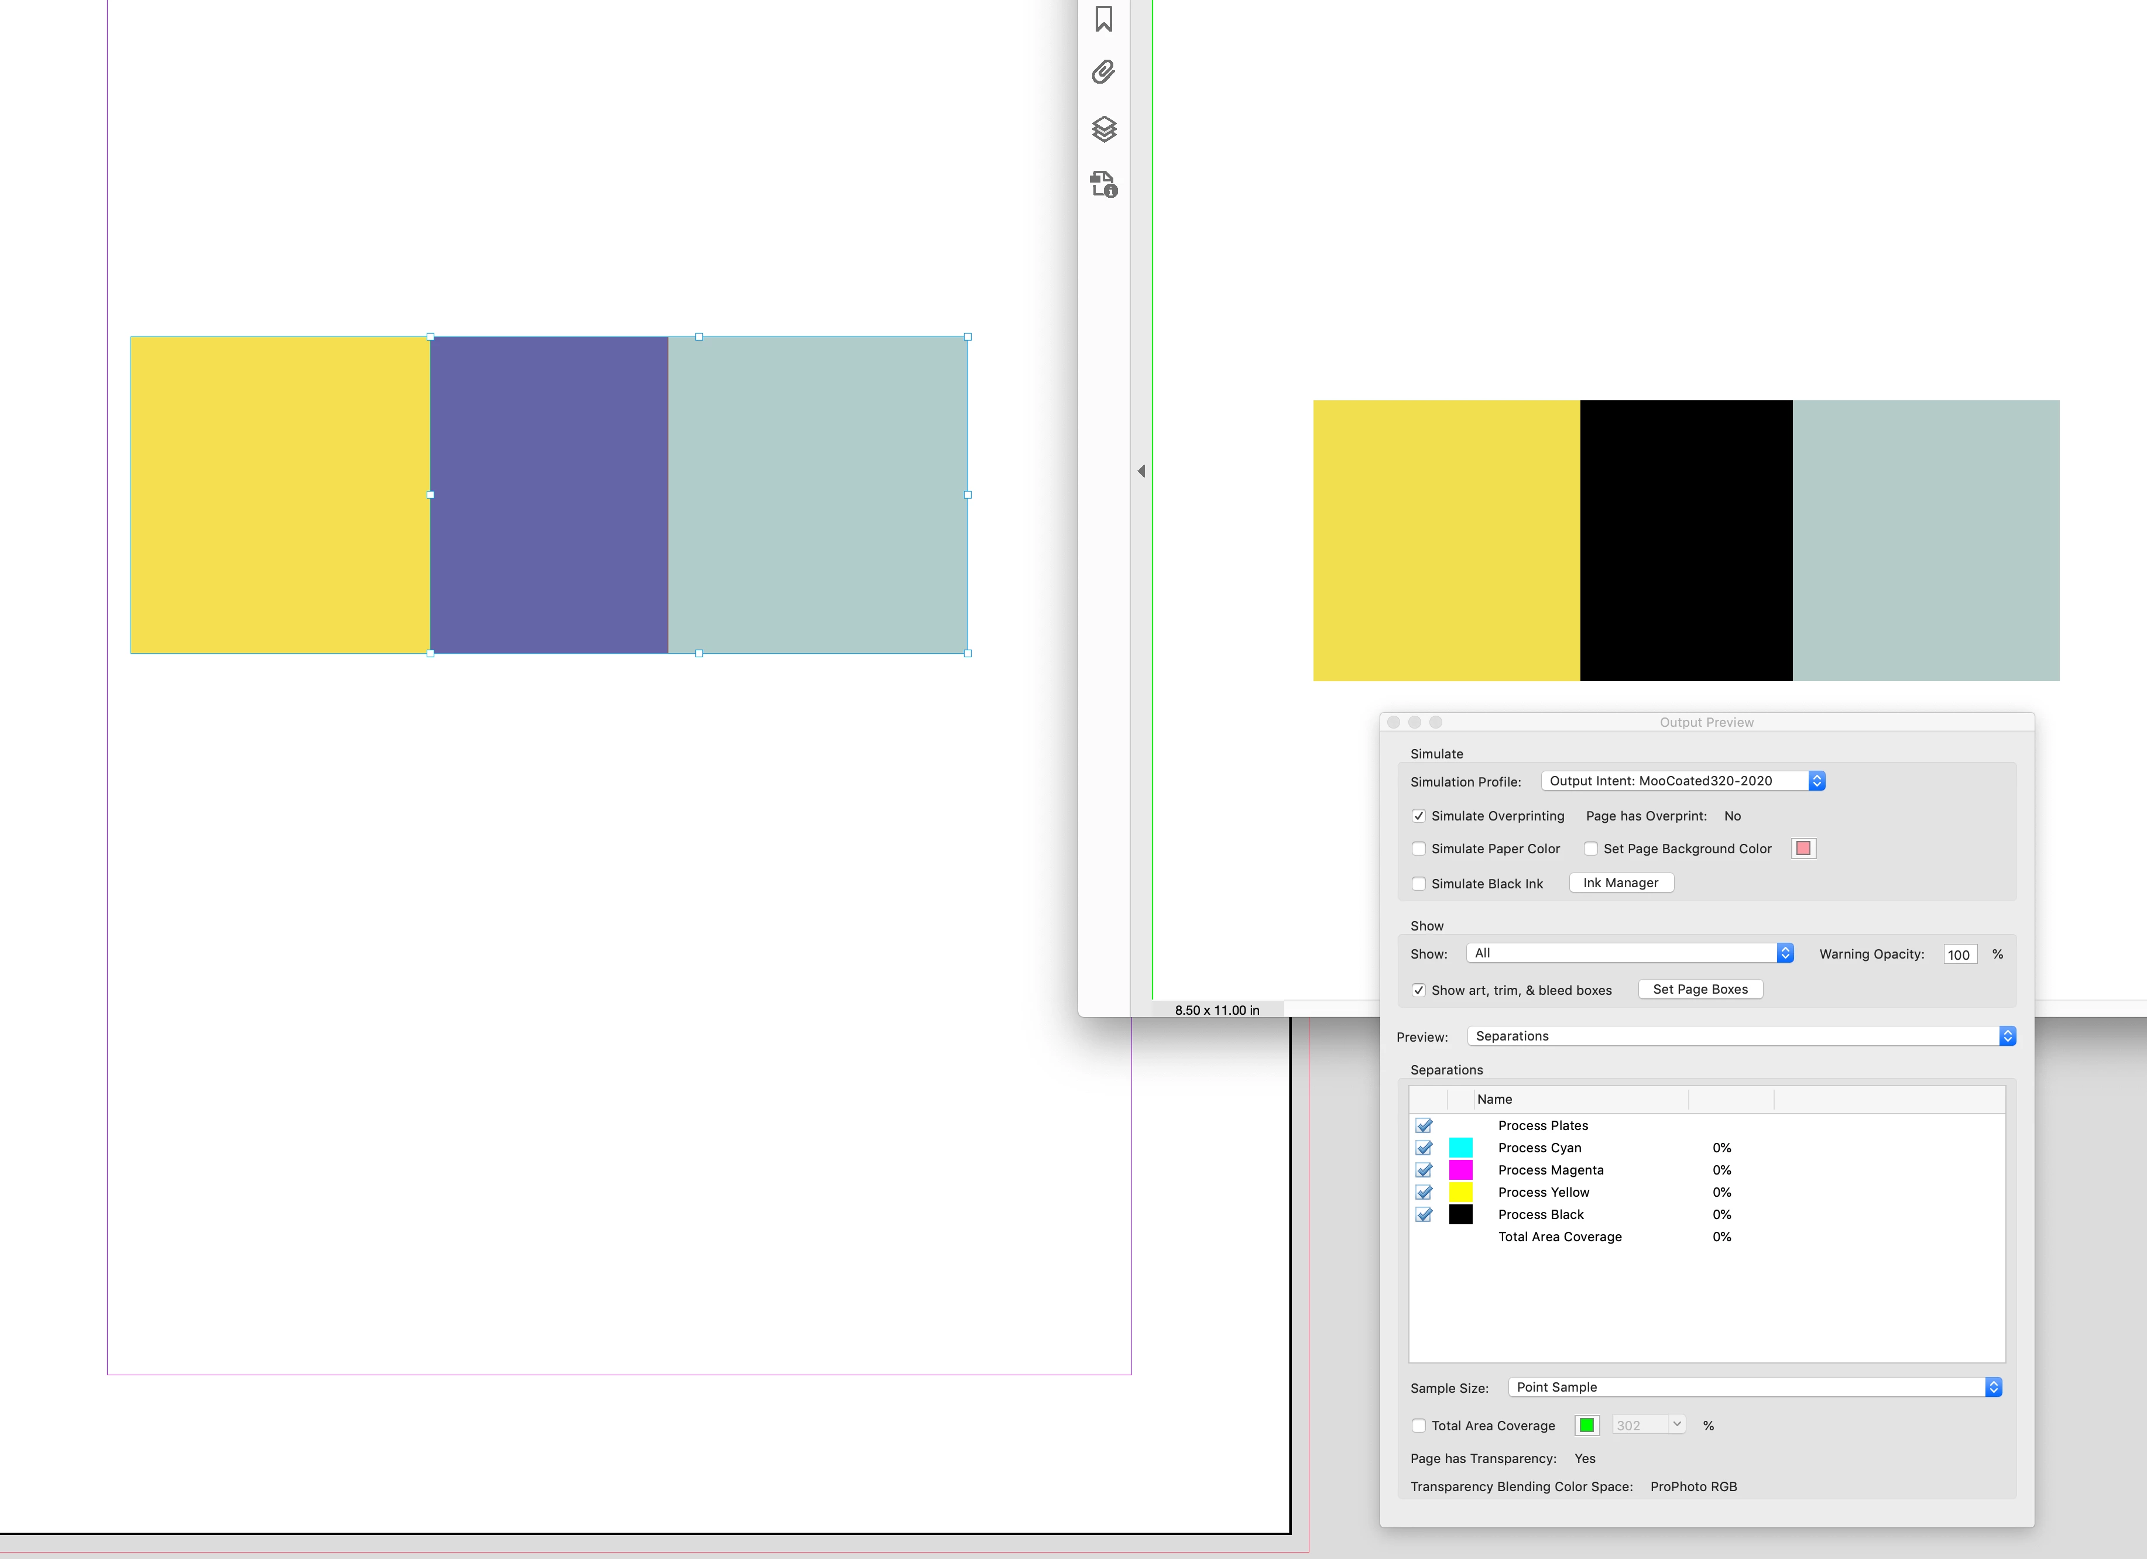Click the Process Black color icon
This screenshot has width=2147, height=1559.
[x=1460, y=1214]
